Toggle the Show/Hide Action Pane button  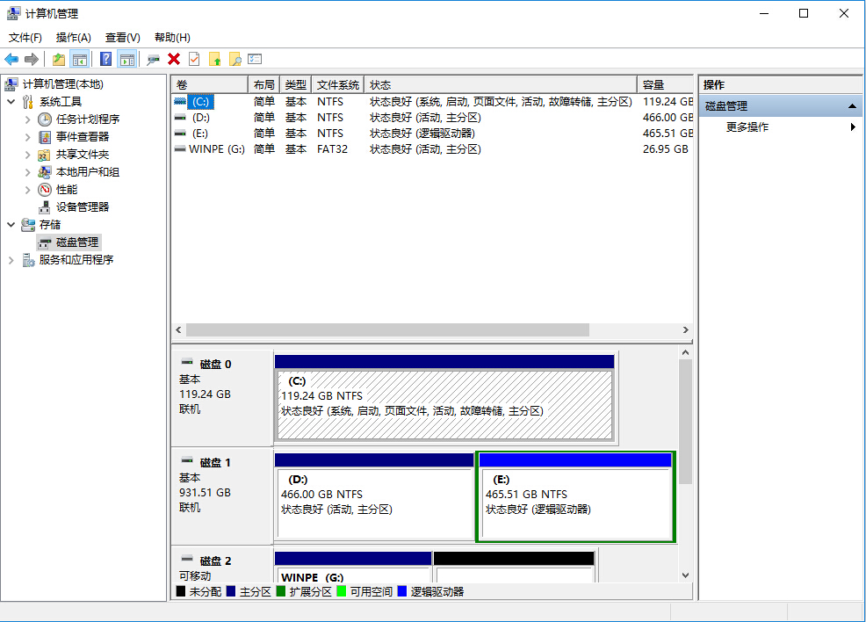127,59
